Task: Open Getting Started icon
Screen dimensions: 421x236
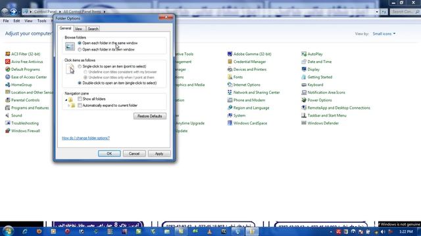Action: (x=304, y=77)
